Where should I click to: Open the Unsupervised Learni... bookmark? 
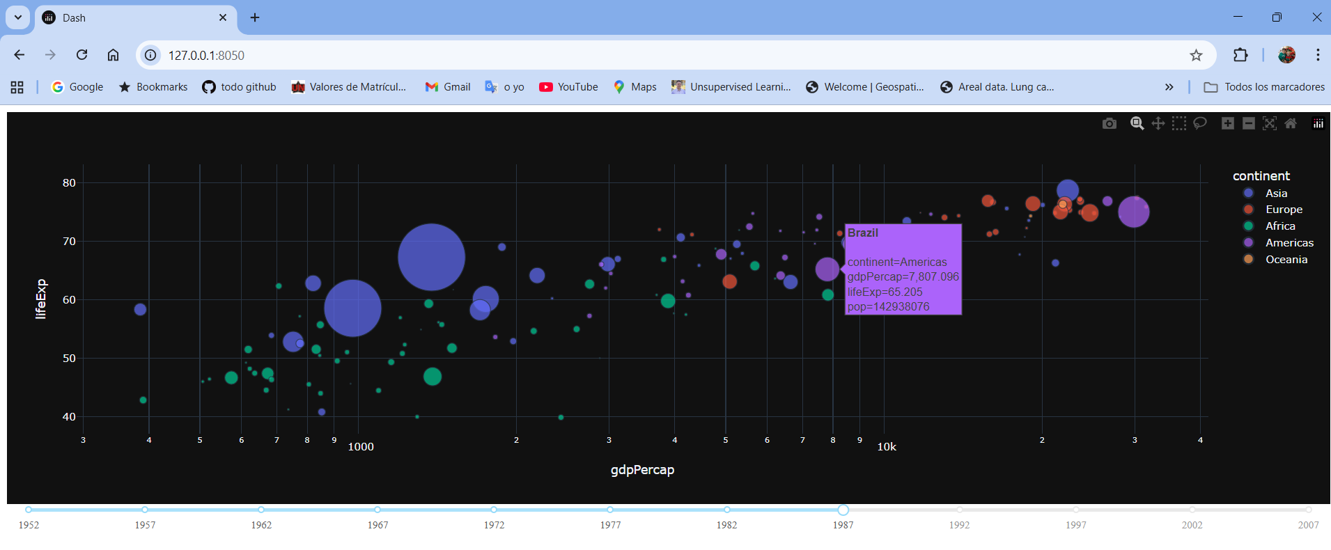click(x=731, y=87)
